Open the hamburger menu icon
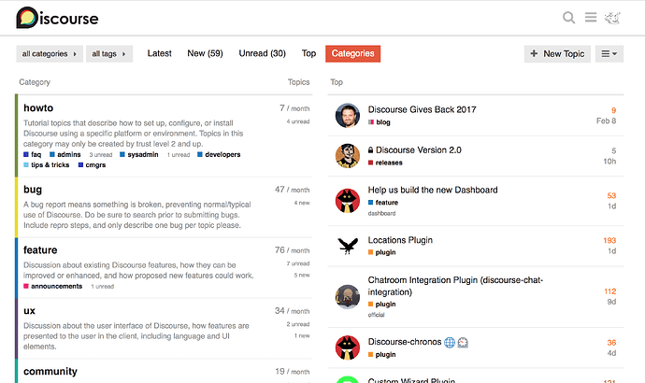Screen dimensions: 645x383 click(591, 18)
